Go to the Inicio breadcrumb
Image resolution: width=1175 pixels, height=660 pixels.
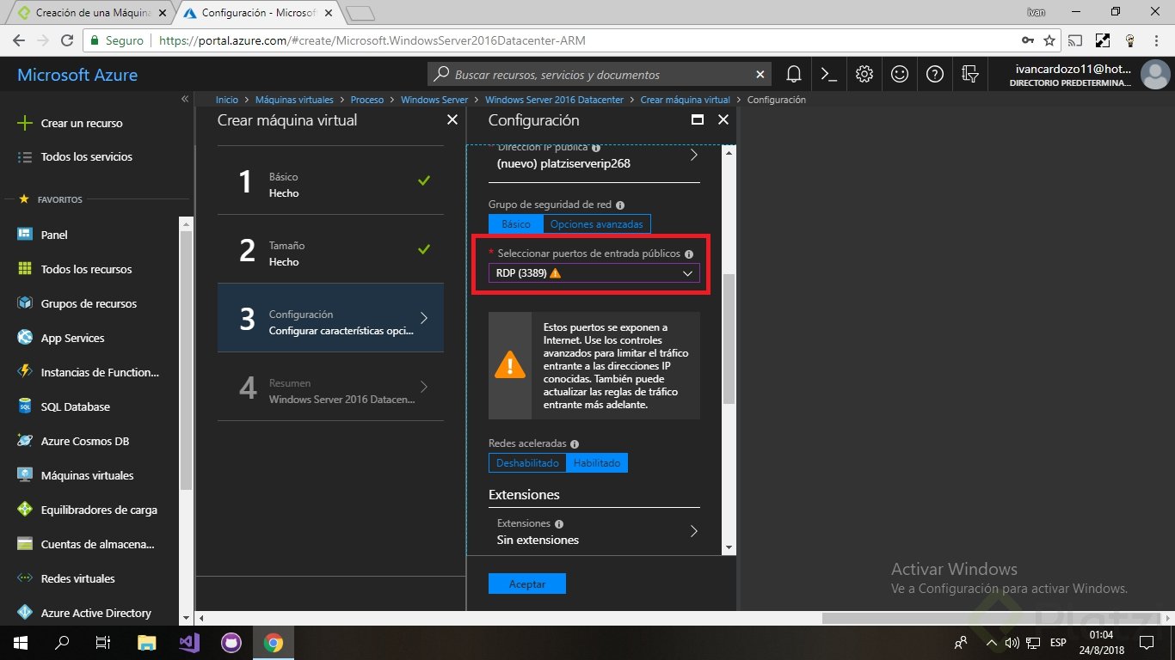[227, 100]
